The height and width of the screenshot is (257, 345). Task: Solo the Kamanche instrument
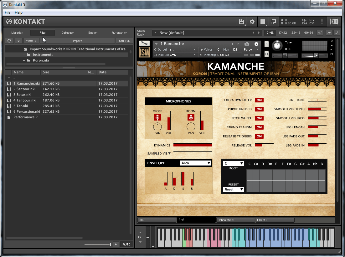coord(266,44)
